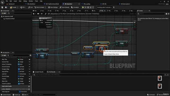This screenshot has width=170, height=96.
Task: Toggle visibility eye for Dungeon Map
Action: 29,69
